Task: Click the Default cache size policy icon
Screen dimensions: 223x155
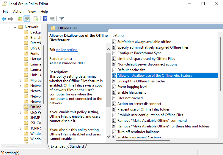Action: 114,70
